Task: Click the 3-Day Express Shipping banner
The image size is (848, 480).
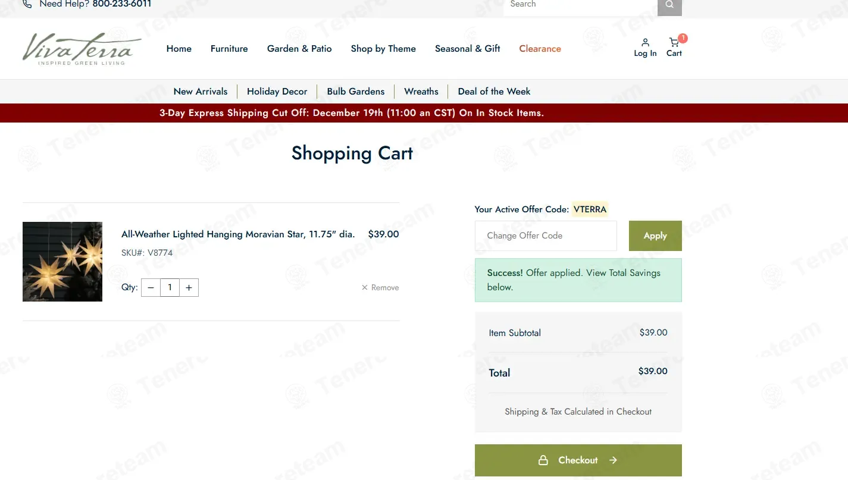Action: pyautogui.click(x=352, y=113)
